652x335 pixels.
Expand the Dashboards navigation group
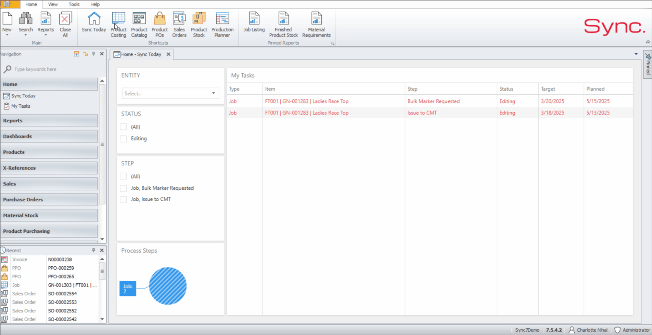point(49,136)
